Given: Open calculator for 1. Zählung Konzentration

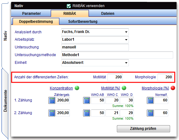Looking at the screenshot, I should coord(52,101).
